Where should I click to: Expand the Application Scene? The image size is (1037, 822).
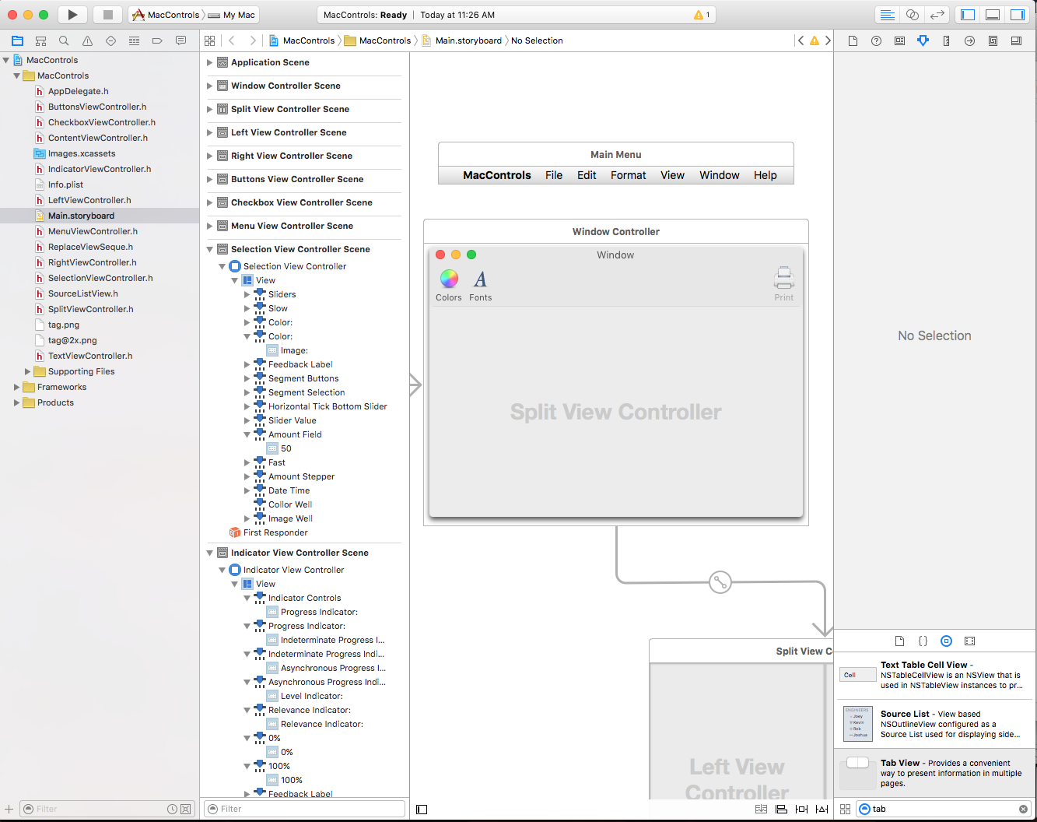(x=211, y=62)
